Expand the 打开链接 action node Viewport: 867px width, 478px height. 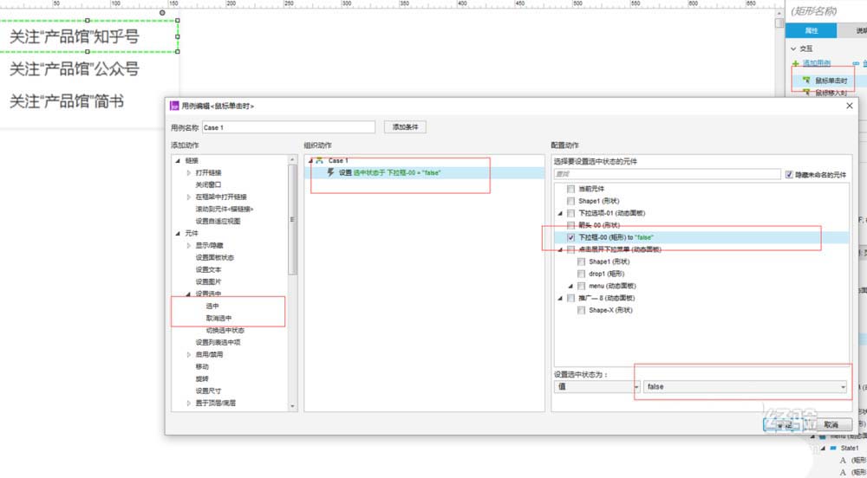click(188, 173)
